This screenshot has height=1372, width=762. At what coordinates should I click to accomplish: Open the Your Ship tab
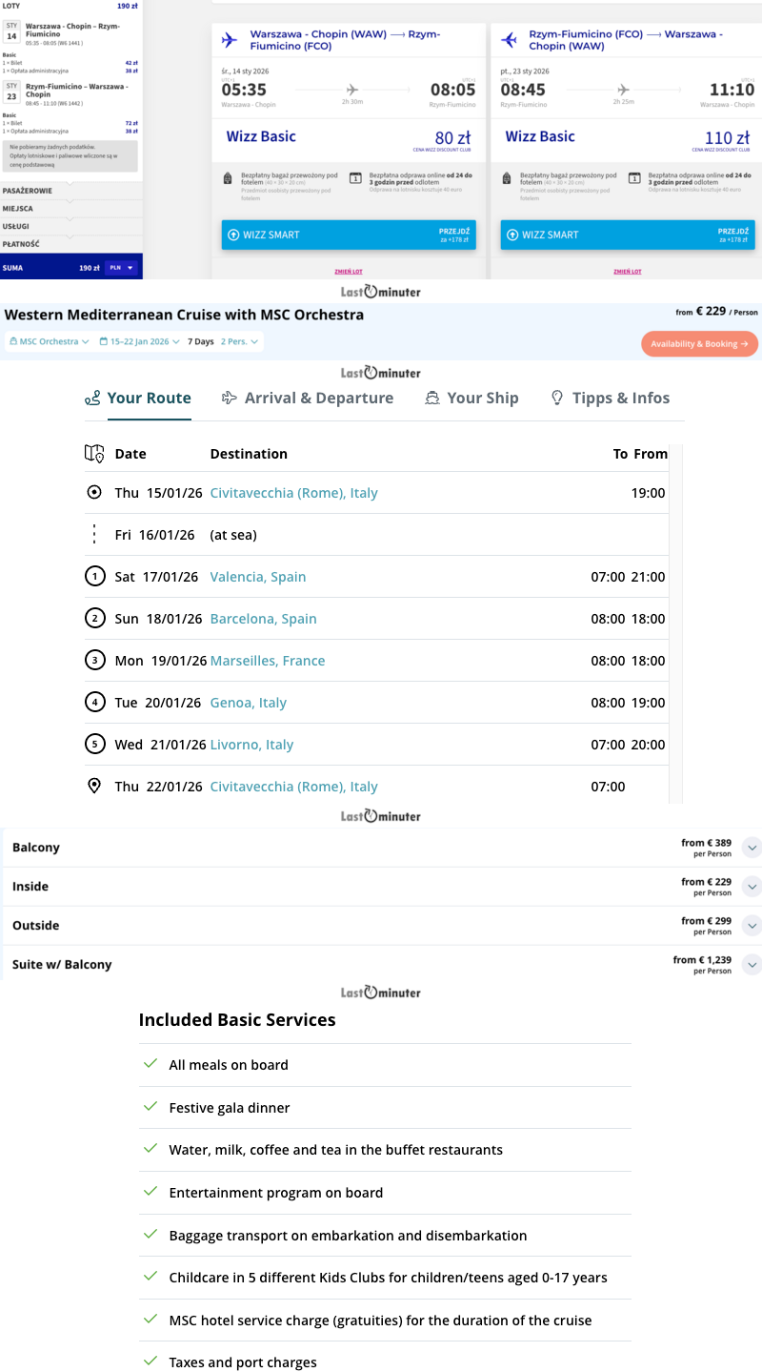coord(471,399)
